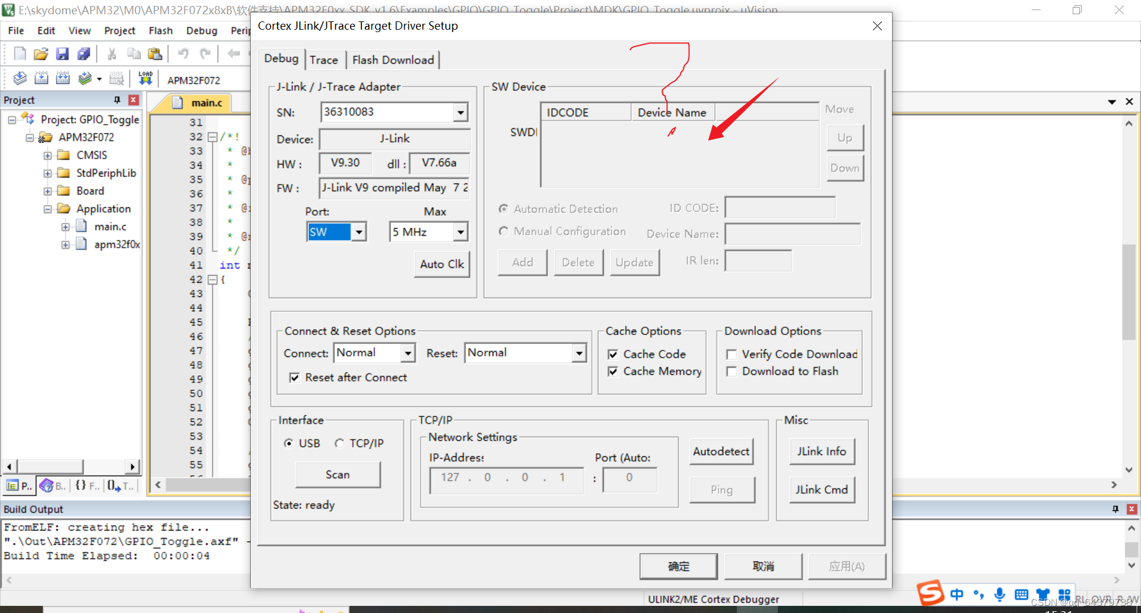Click the Save file floppy icon
This screenshot has width=1141, height=613.
pos(62,54)
